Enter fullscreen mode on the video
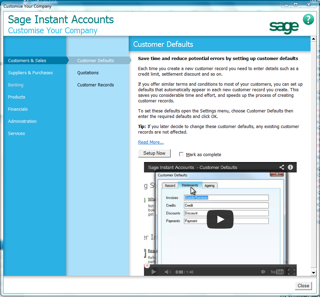This screenshot has width=320, height=297. (291, 272)
